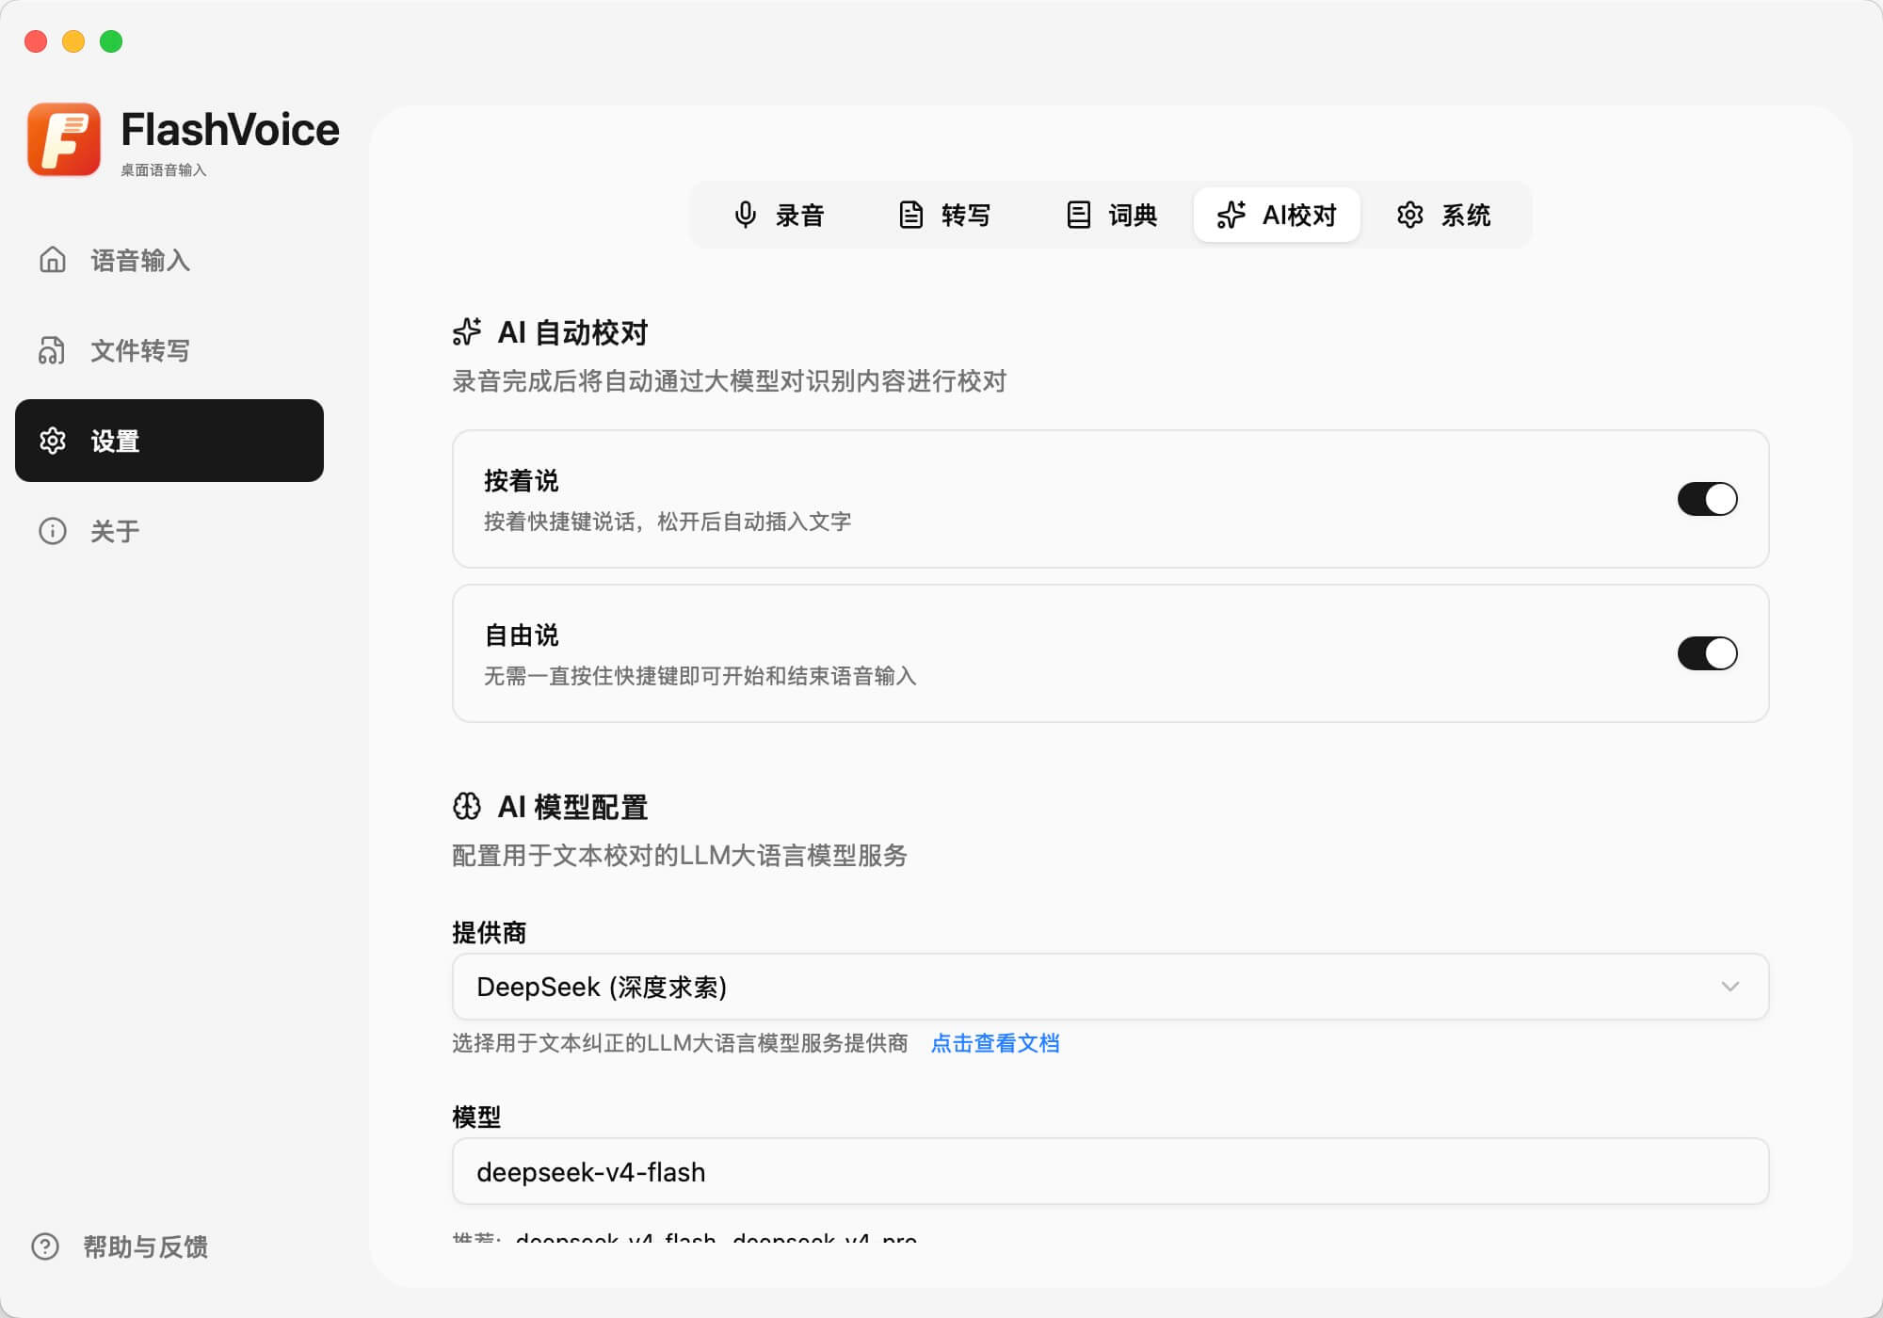The width and height of the screenshot is (1883, 1318).
Task: Click the home icon beside 语音输入
Action: coord(53,260)
